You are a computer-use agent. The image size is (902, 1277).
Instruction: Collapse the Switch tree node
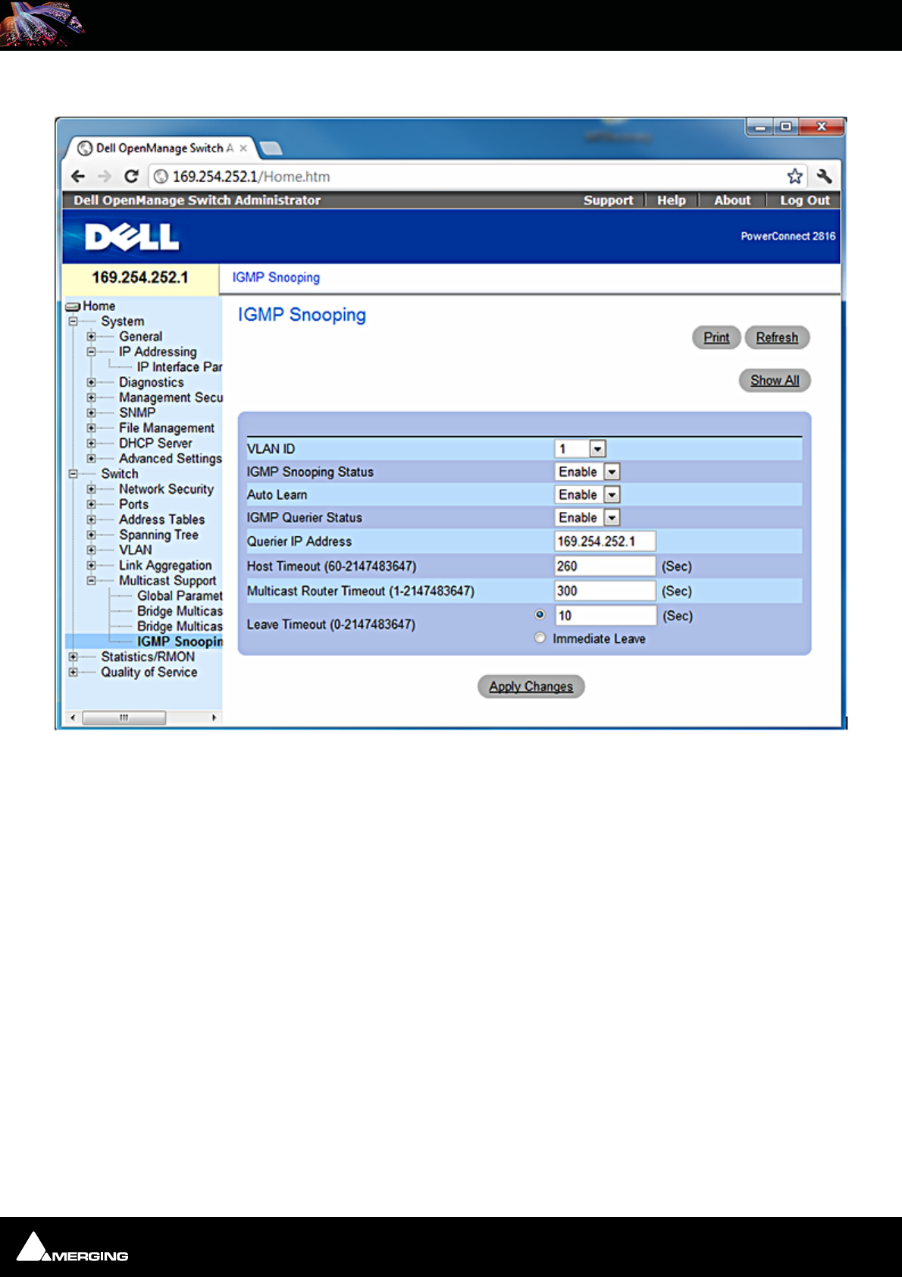click(74, 474)
